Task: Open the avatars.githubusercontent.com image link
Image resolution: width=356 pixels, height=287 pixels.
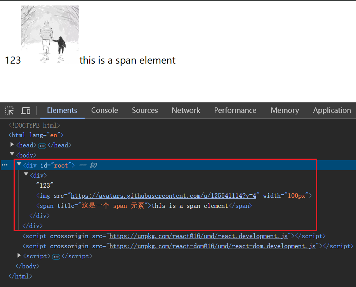Action: click(x=163, y=195)
